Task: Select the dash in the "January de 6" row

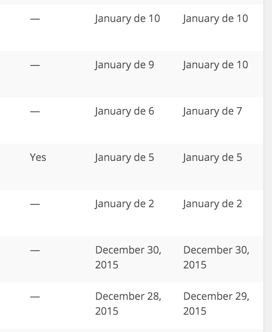Action: tap(35, 111)
